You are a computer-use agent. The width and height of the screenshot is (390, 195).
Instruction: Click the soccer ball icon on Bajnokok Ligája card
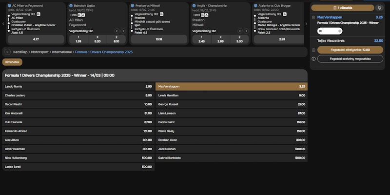click(71, 5)
